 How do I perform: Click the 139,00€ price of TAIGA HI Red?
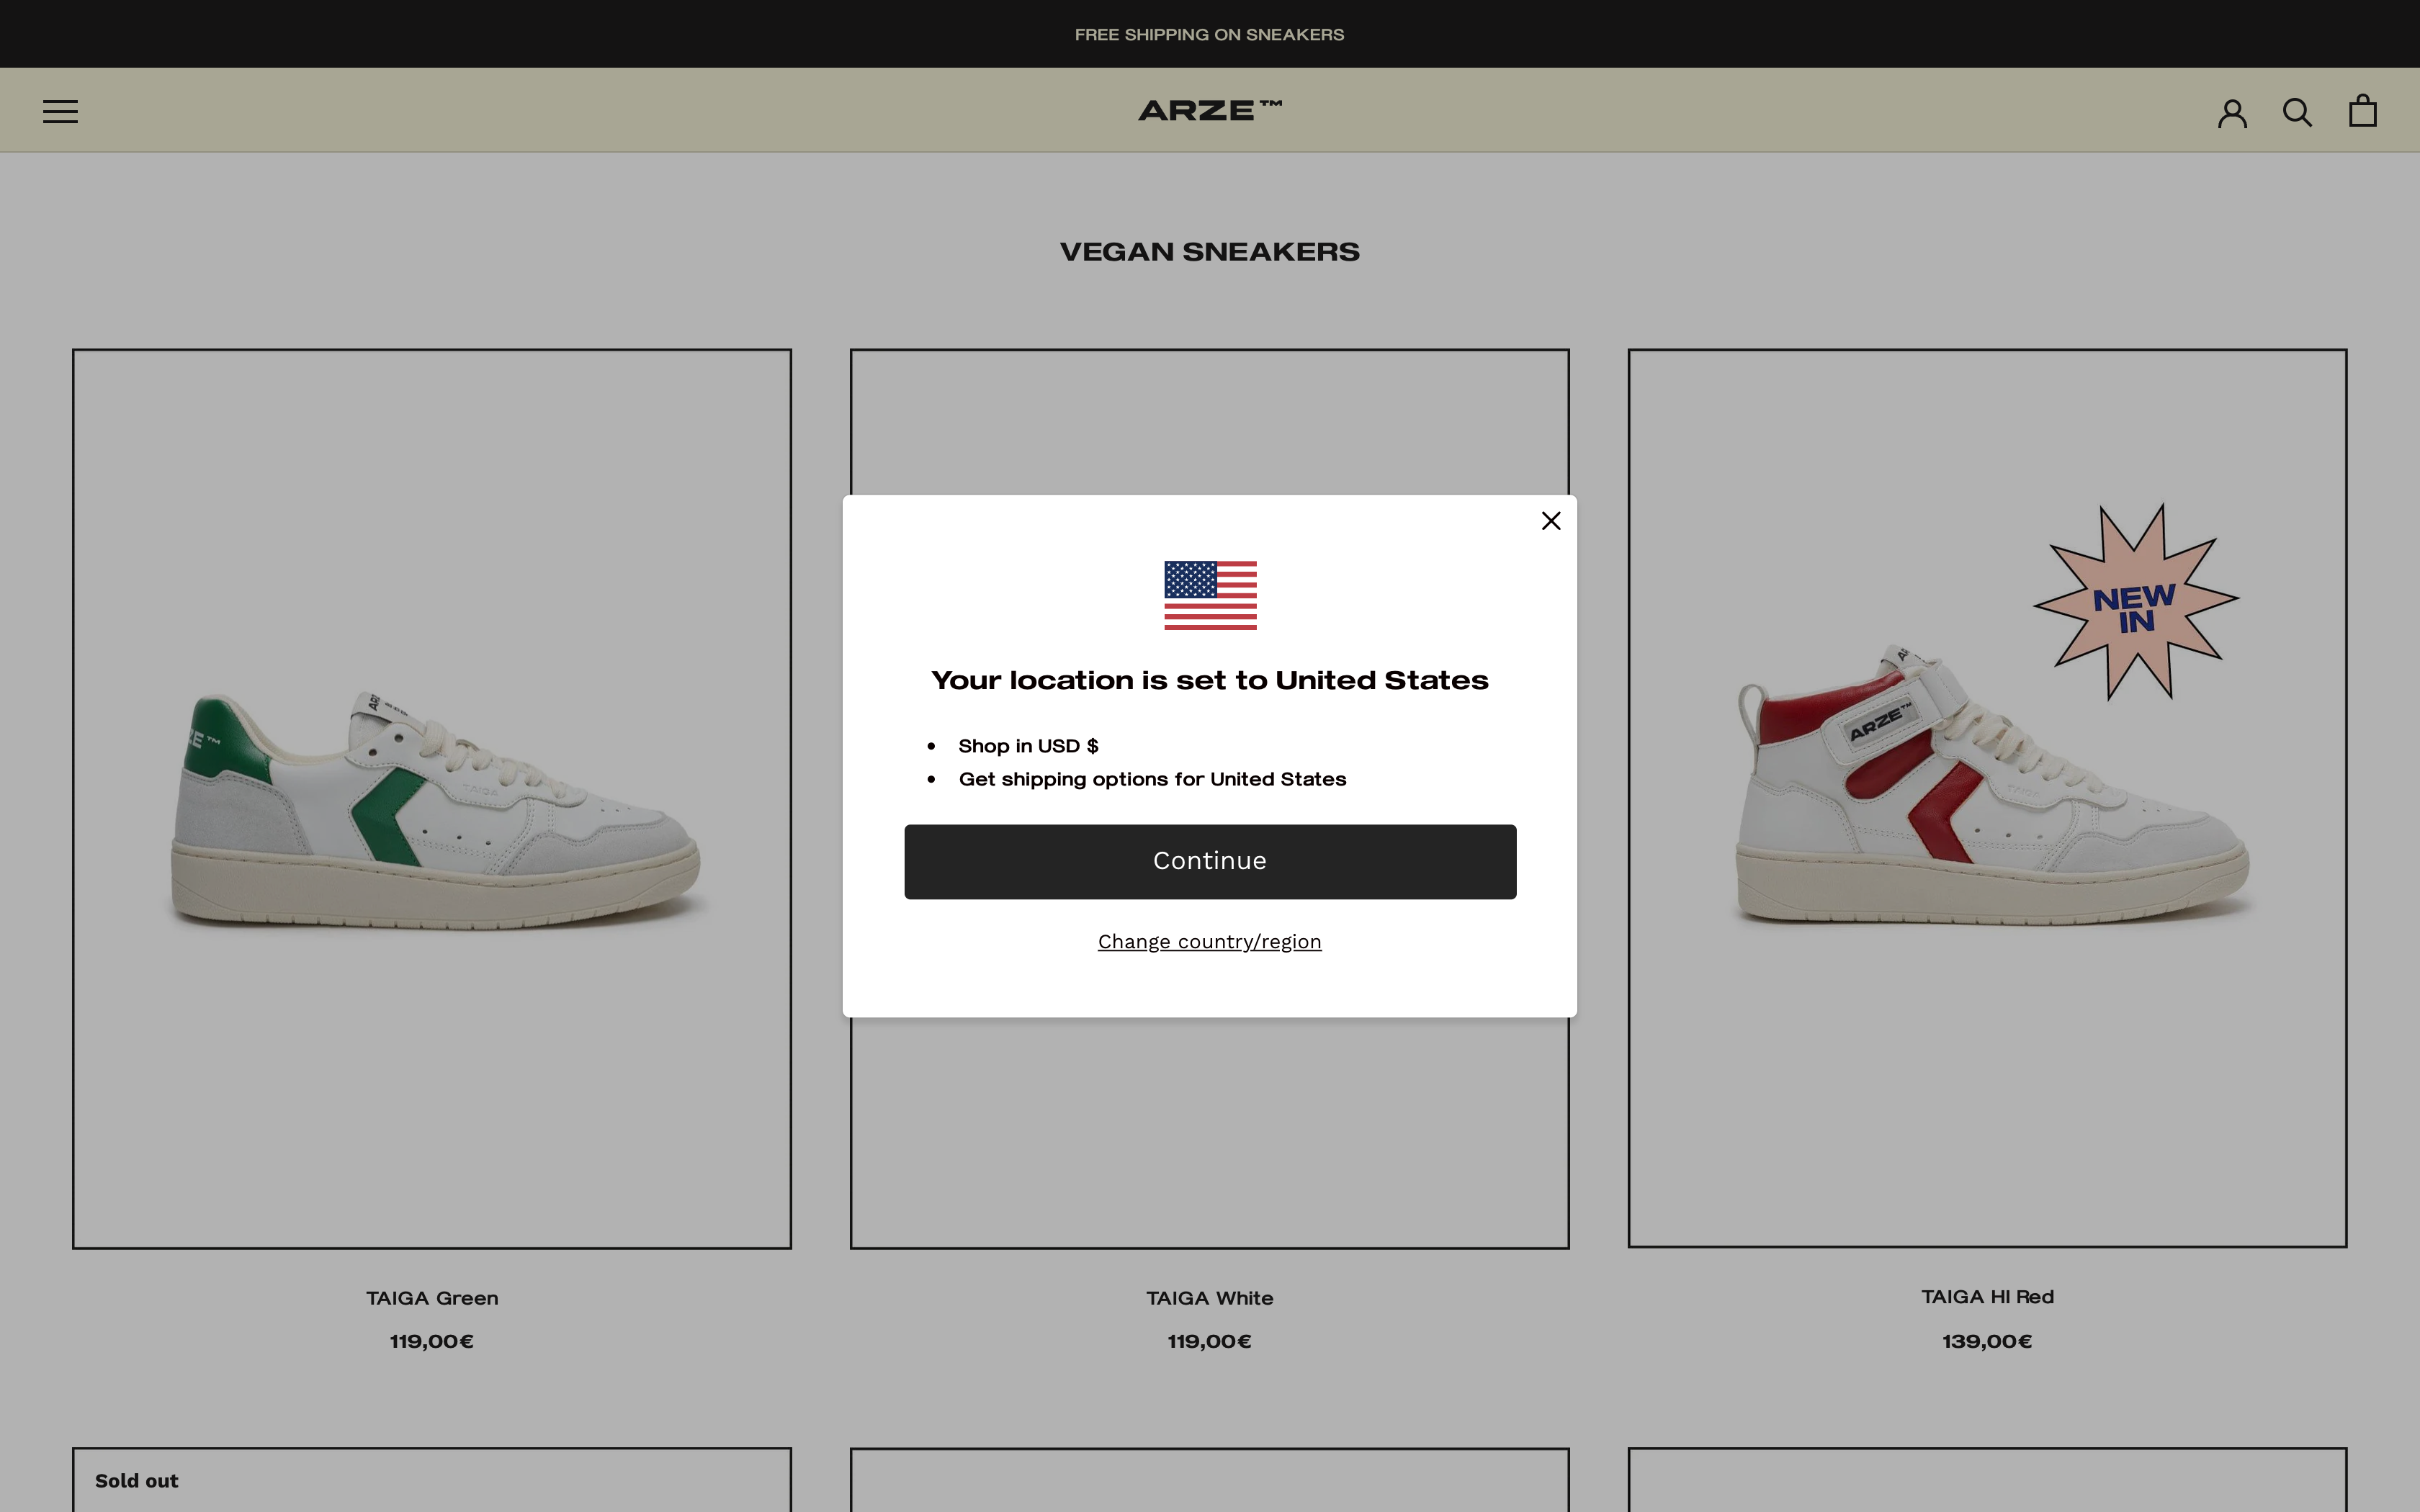point(1987,1341)
